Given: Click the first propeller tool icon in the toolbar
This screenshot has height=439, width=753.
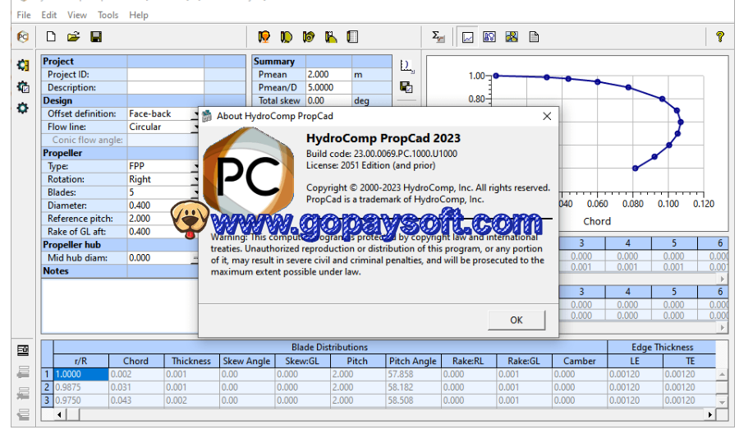Looking at the screenshot, I should [x=264, y=36].
